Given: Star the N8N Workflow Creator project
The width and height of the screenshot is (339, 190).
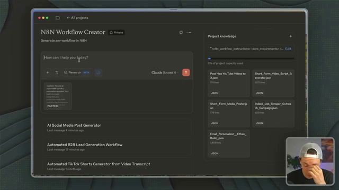Looking at the screenshot, I should coord(181,33).
